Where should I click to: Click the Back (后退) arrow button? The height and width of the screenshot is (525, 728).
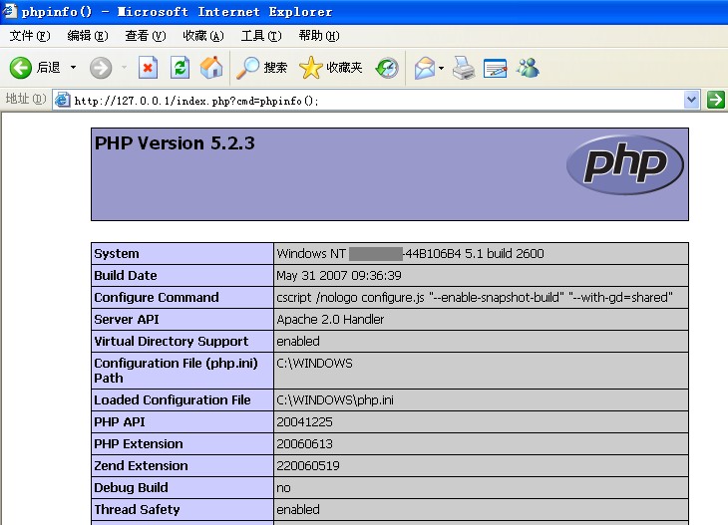coord(22,68)
